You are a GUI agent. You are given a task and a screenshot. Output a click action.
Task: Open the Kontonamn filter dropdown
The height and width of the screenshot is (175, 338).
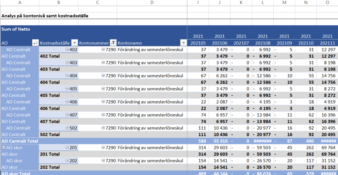click(183, 43)
